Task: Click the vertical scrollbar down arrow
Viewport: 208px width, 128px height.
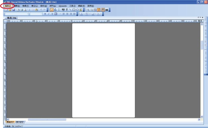Action: pyautogui.click(x=202, y=117)
